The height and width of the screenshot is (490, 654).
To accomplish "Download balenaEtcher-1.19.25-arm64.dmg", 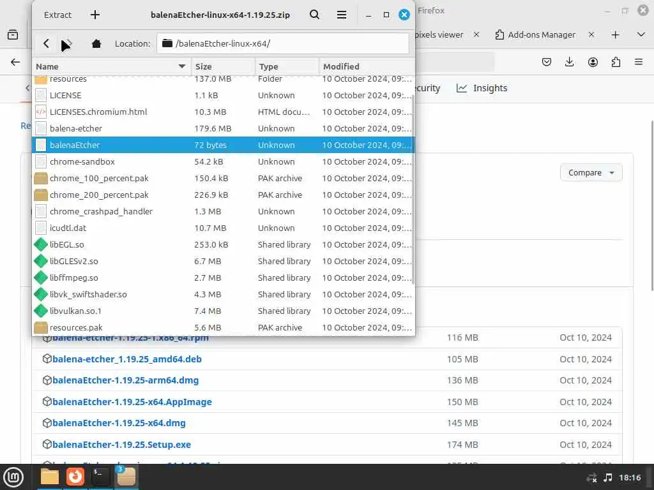I will click(126, 380).
